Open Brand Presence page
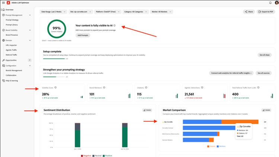Image resolution: width=279 pixels, height=157 pixels. (x=12, y=35)
